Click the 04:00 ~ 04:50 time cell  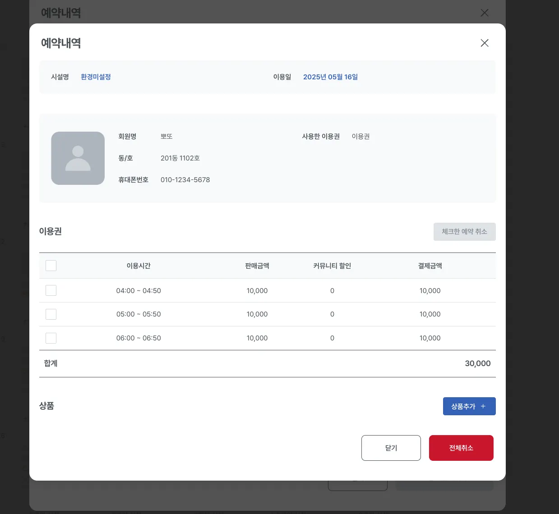pos(139,291)
